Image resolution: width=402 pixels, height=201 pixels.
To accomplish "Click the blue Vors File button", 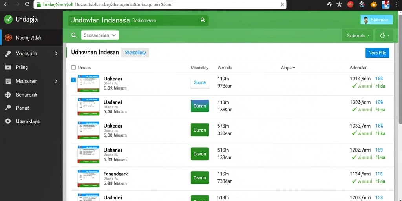I will tap(377, 53).
